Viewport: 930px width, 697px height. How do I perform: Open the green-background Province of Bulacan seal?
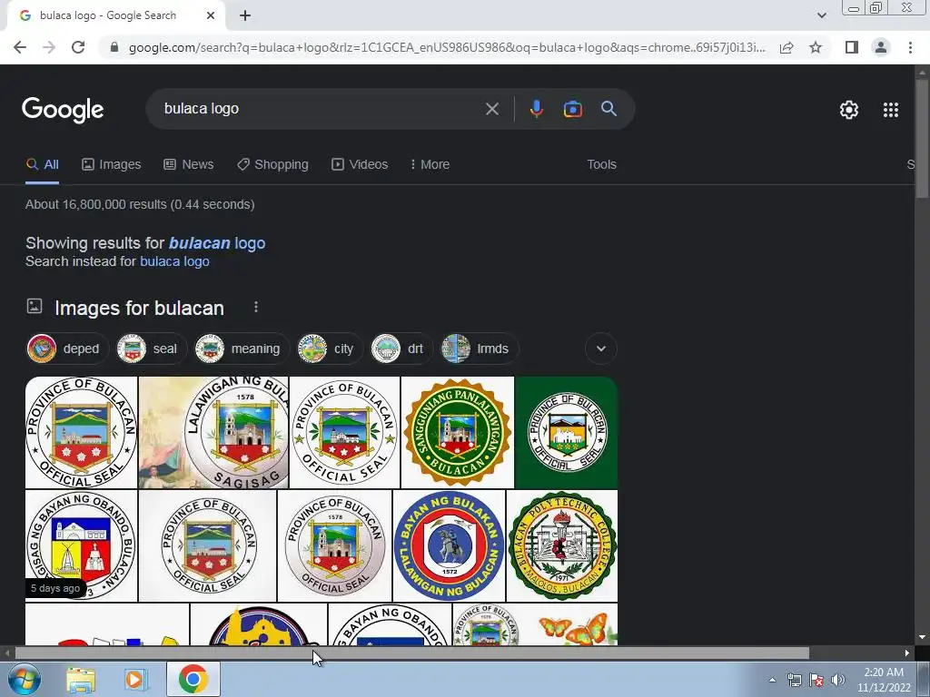pos(567,433)
